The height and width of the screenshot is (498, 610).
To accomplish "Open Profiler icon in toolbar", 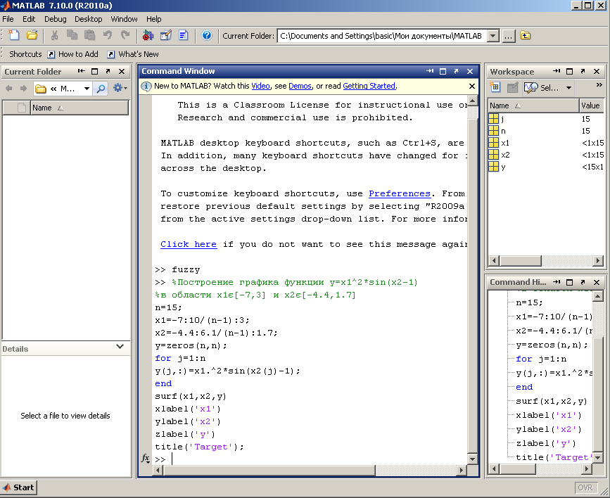I will [183, 35].
